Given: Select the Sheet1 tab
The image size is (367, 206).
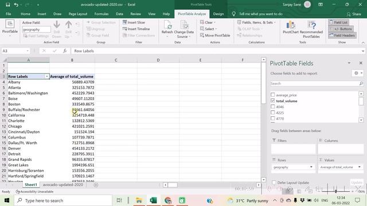Looking at the screenshot, I should coord(31,185).
